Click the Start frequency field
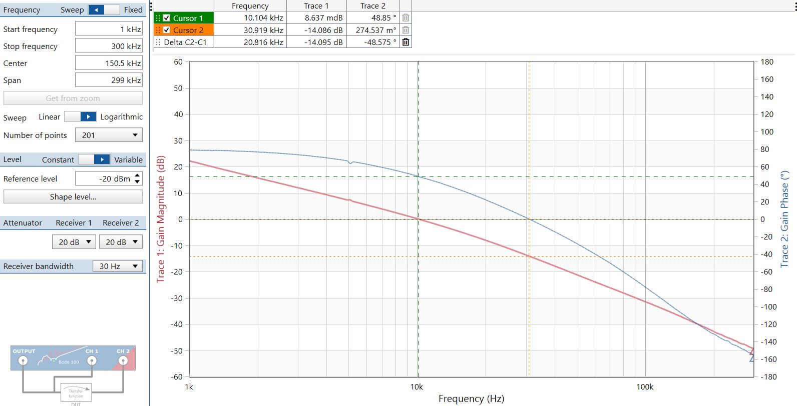797x406 pixels. (x=109, y=29)
